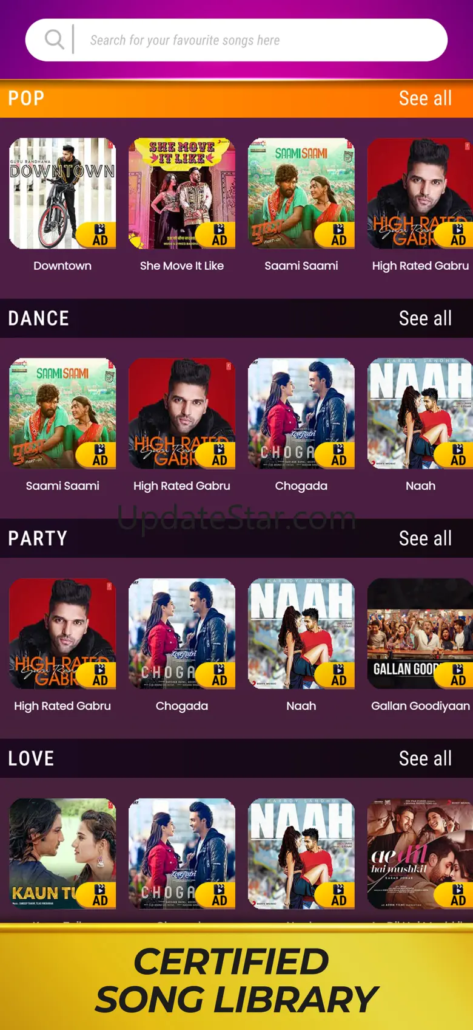Tap the AD badge on Chogada in Party
Screen dimensions: 473x1030
click(217, 675)
